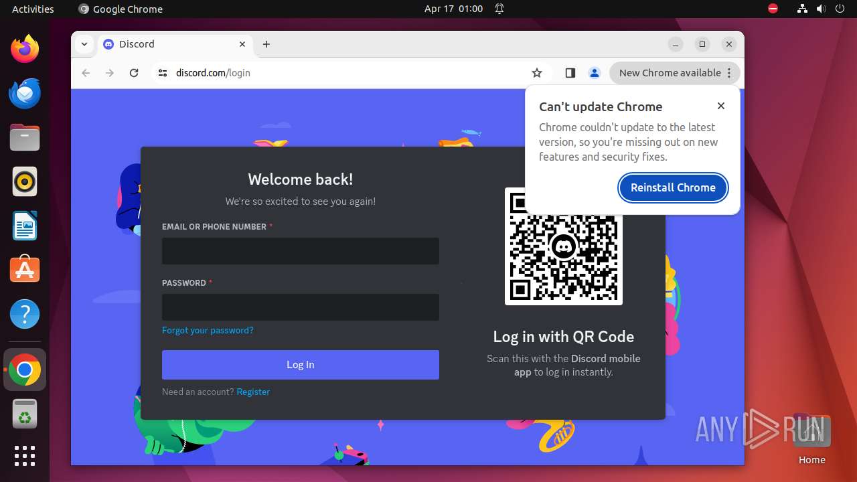This screenshot has height=482, width=857.
Task: Open the Home desktop folder
Action: coord(811,439)
